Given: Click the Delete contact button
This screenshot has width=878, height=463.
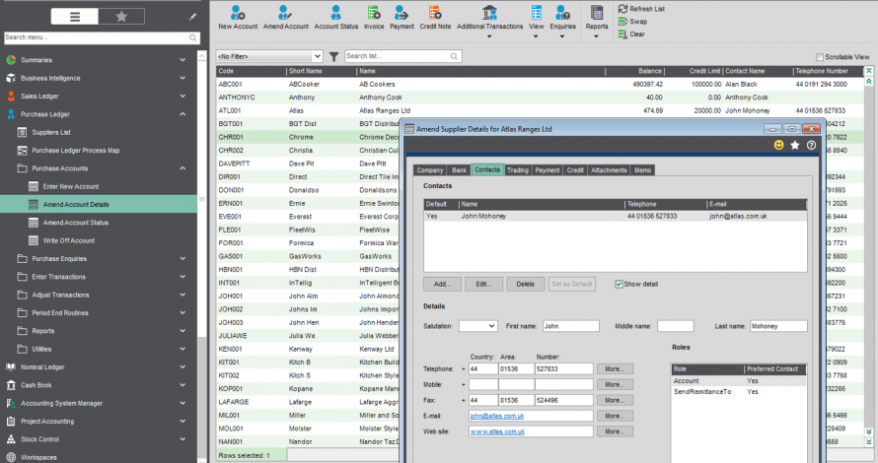Looking at the screenshot, I should point(525,284).
